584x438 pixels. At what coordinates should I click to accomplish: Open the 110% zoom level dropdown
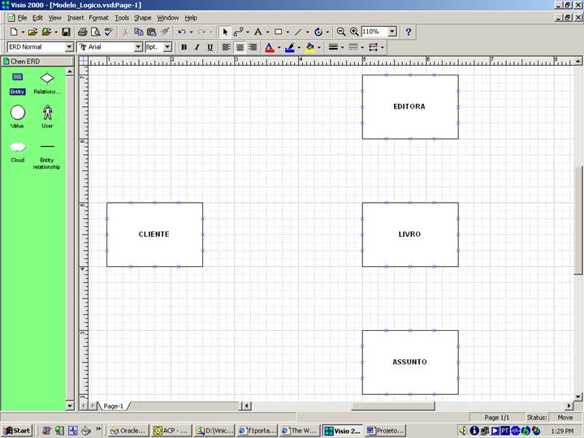pyautogui.click(x=392, y=32)
